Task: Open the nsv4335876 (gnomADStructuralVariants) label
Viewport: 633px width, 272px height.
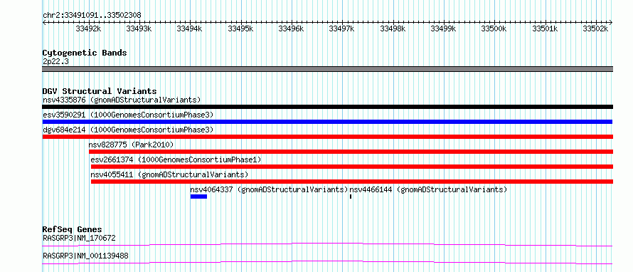Action: [122, 100]
